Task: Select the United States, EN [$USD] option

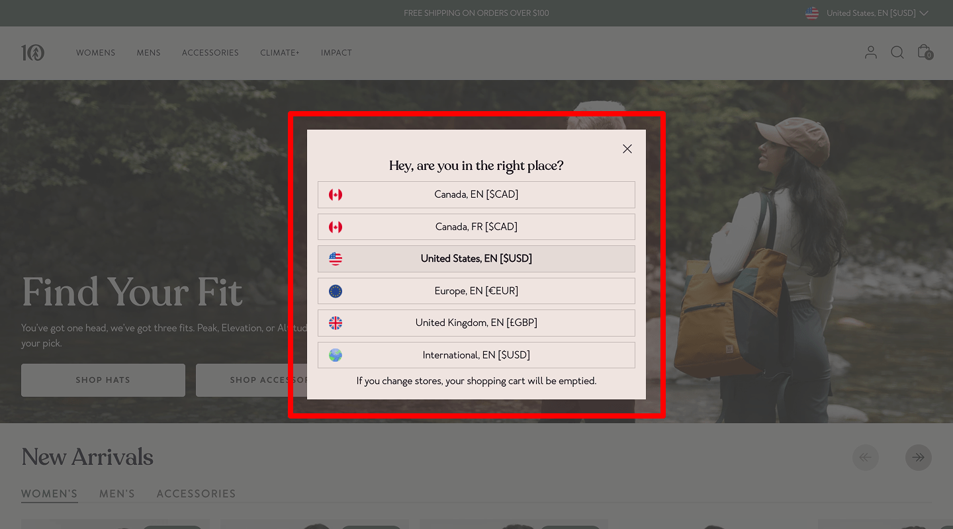Action: click(x=476, y=259)
